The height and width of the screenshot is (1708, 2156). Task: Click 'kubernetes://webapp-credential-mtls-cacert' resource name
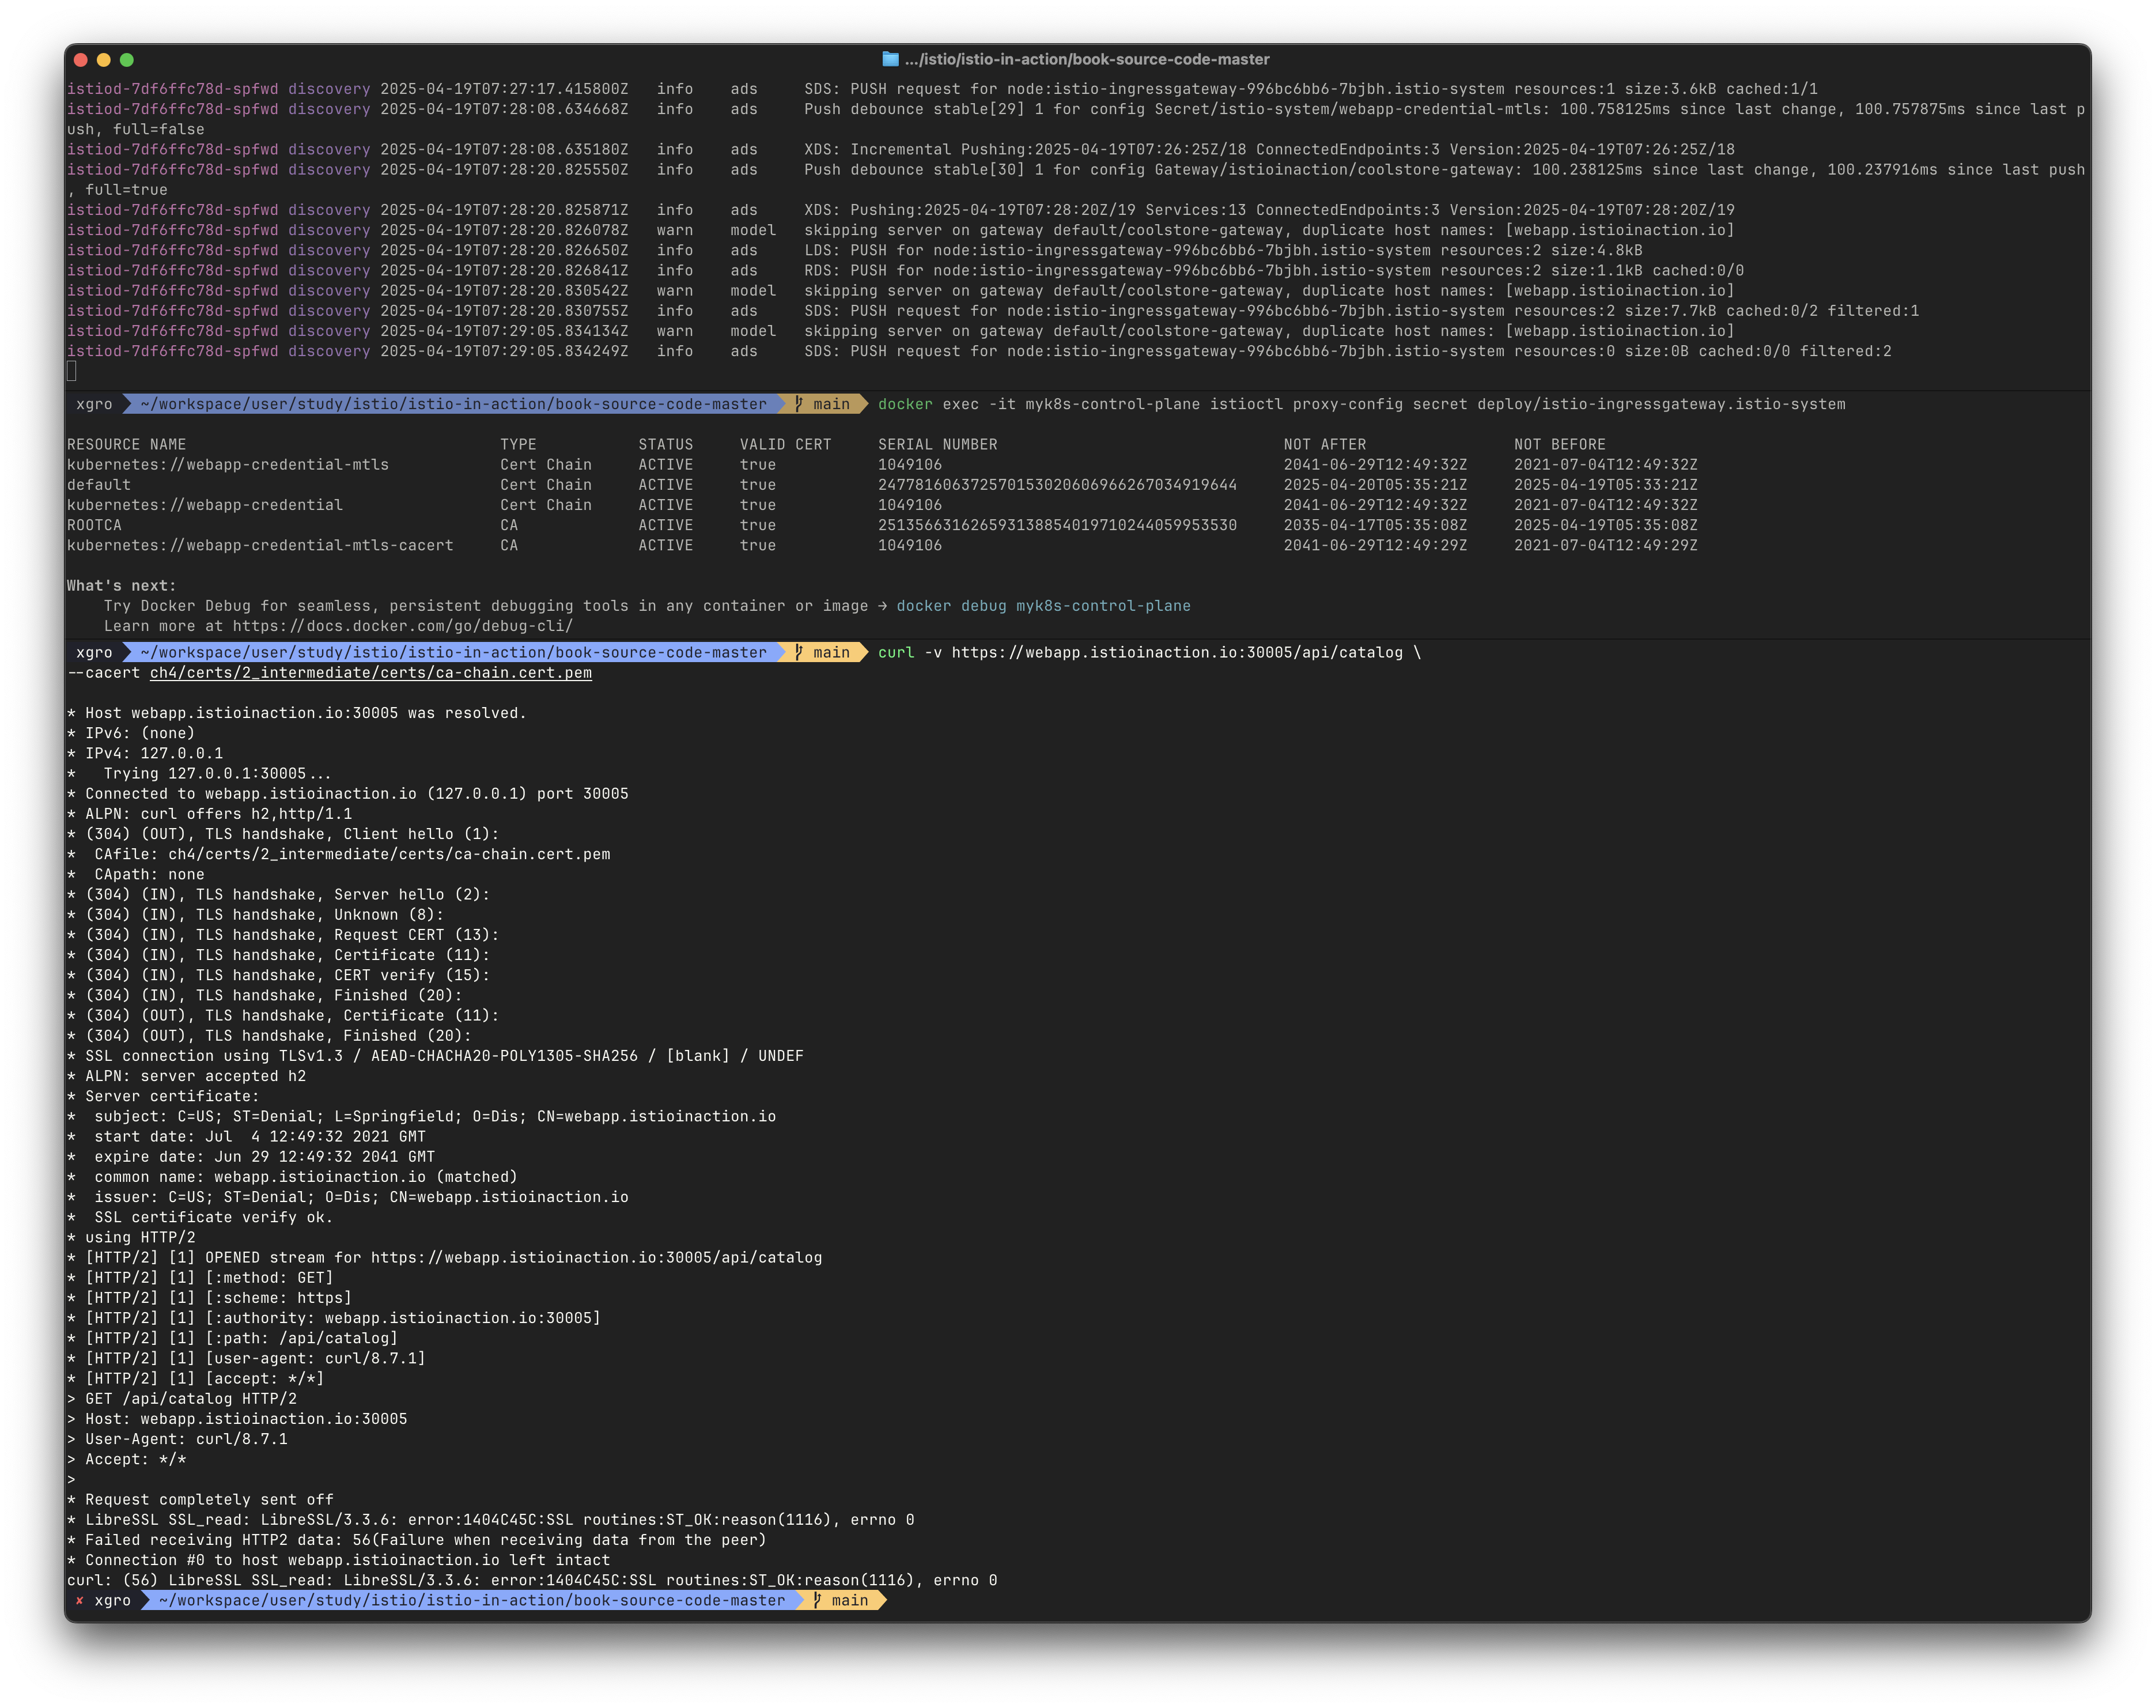(x=260, y=546)
